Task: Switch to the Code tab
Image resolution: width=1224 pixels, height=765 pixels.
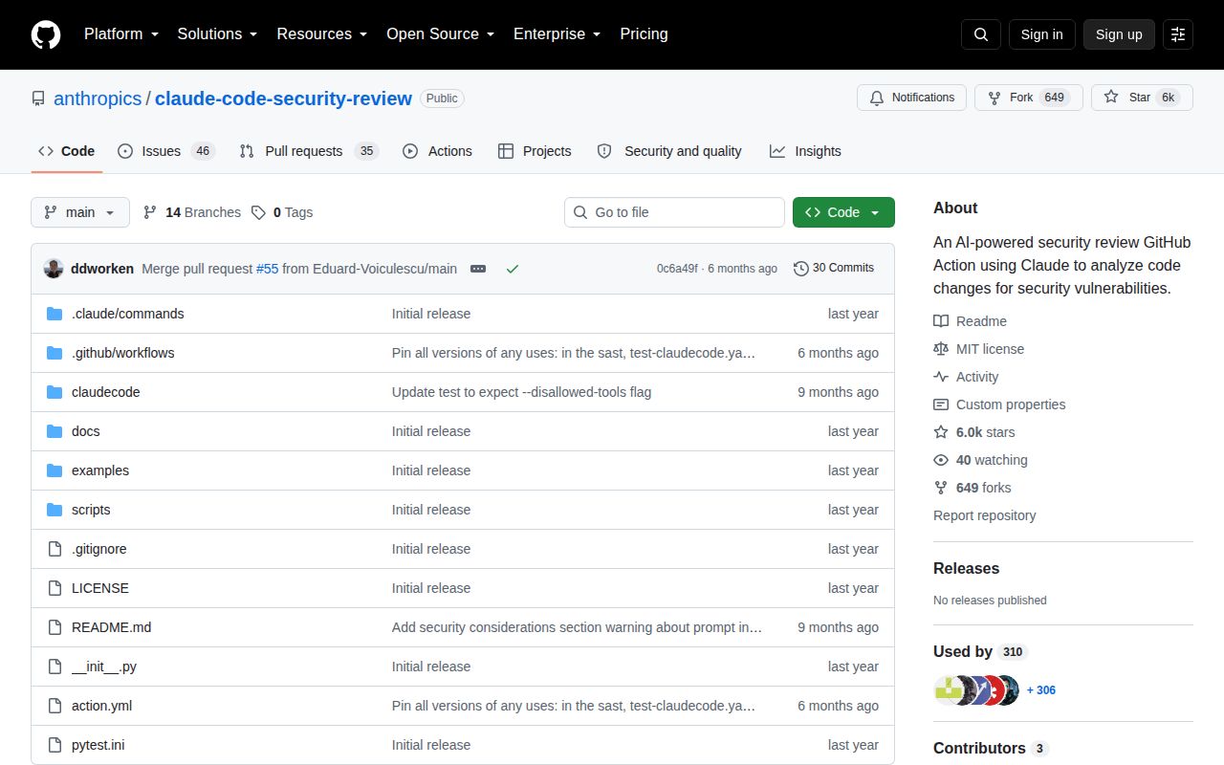Action: click(x=67, y=151)
